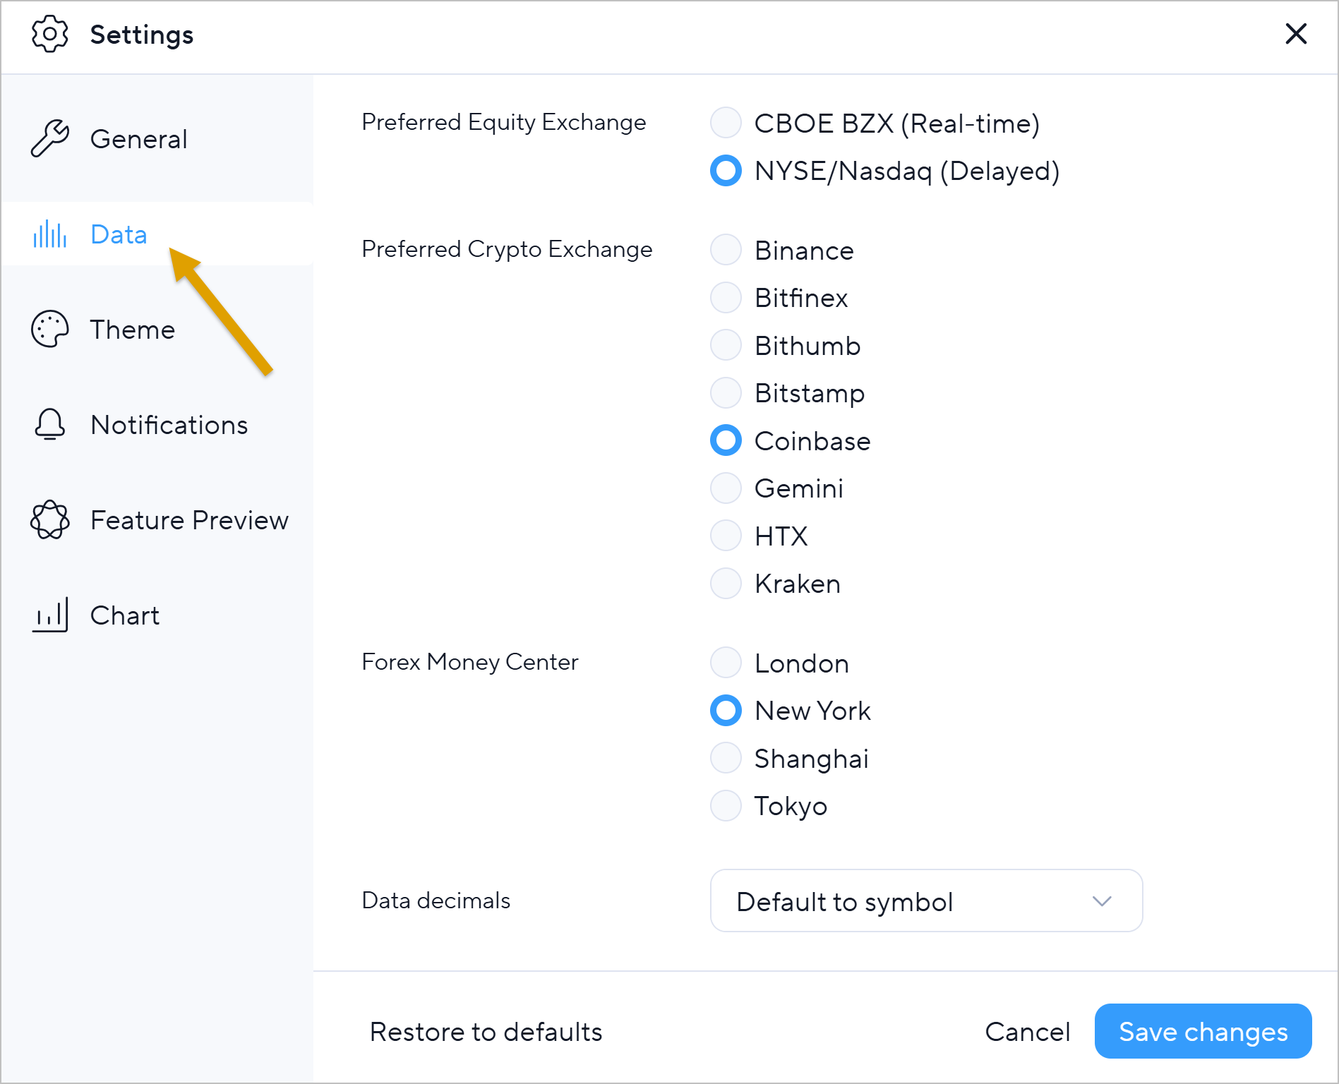Set Forex Money Center to Tokyo

click(726, 806)
